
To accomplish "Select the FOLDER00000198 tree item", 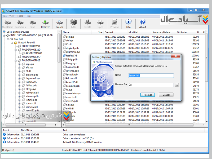I will [30, 46].
